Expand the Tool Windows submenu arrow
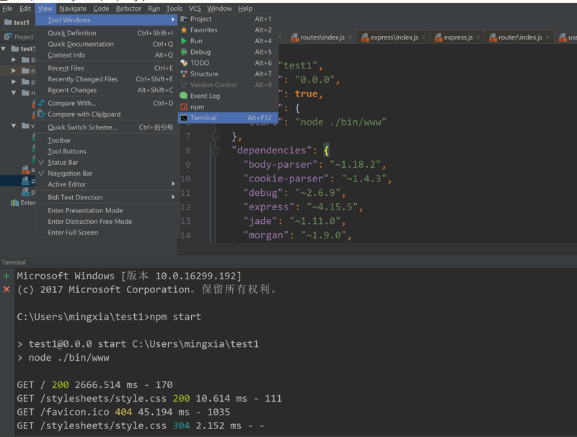The height and width of the screenshot is (437, 577). [x=173, y=19]
